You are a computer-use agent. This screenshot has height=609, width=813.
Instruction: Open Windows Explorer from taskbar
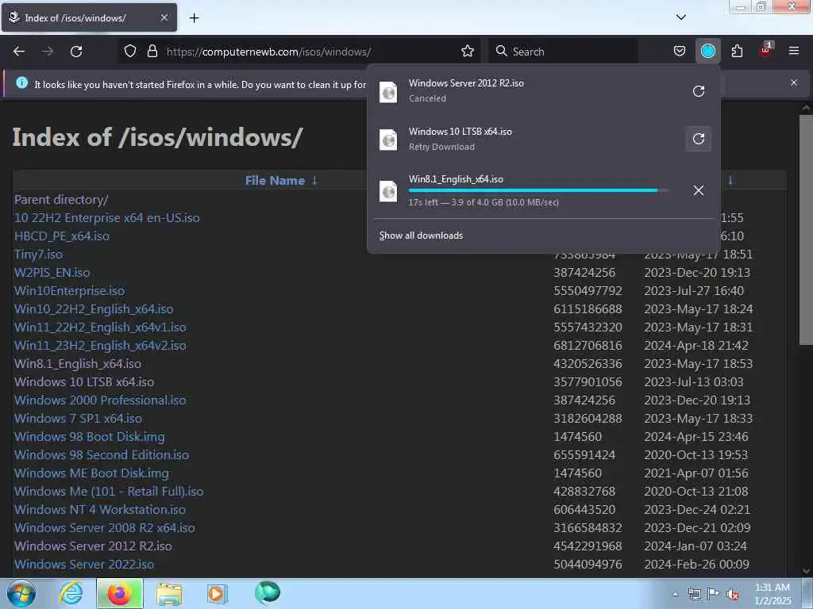tap(169, 594)
